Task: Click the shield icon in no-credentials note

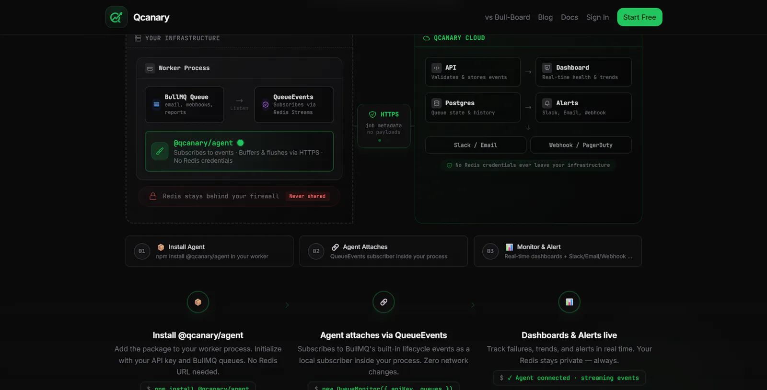Action: click(x=449, y=166)
